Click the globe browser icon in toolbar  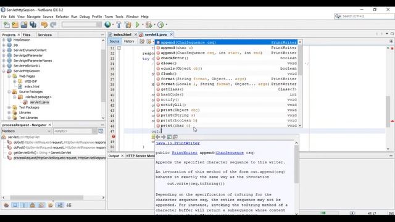[x=107, y=25]
